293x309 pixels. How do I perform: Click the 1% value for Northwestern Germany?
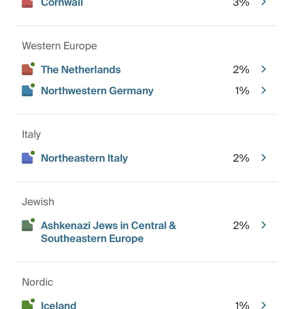pyautogui.click(x=242, y=91)
